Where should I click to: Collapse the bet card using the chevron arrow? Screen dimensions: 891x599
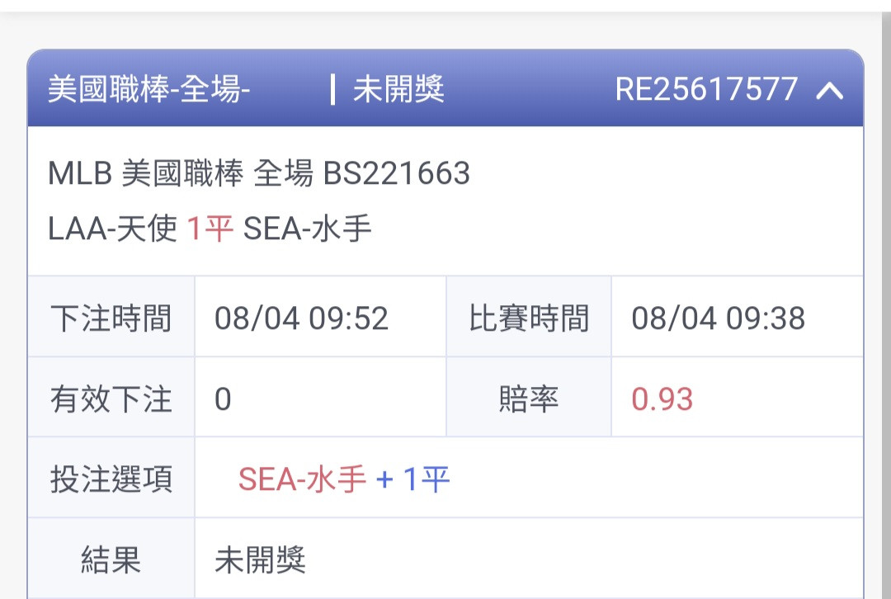click(x=830, y=91)
